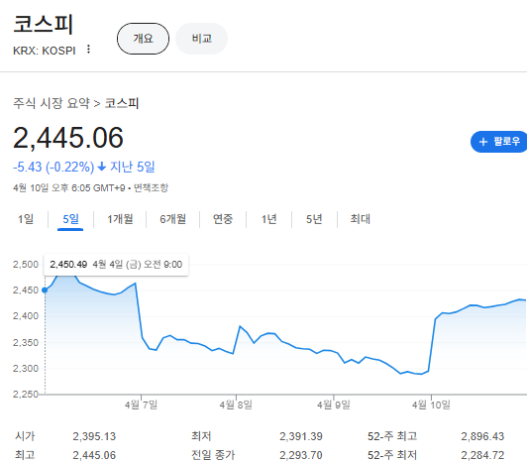Viewport: 527px width, 463px height.
Task: Show the 최대 maximum range
Action: pos(360,219)
